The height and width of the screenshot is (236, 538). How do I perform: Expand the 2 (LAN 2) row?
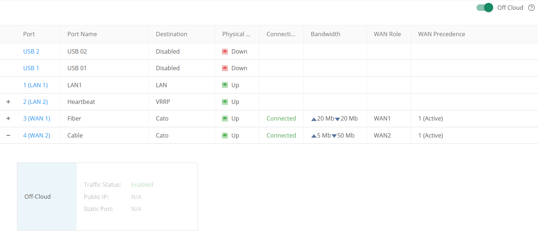[x=8, y=102]
